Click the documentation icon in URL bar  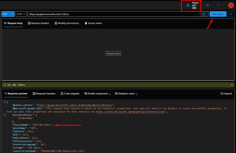(204, 14)
